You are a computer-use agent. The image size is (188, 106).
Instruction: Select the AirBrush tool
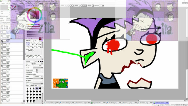32,44
